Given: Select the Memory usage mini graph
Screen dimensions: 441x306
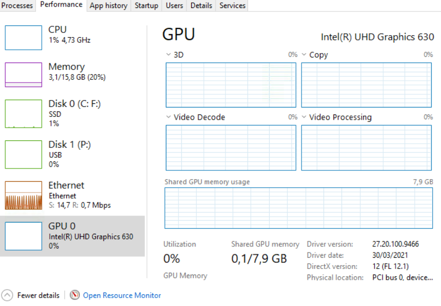Looking at the screenshot, I should [x=23, y=75].
